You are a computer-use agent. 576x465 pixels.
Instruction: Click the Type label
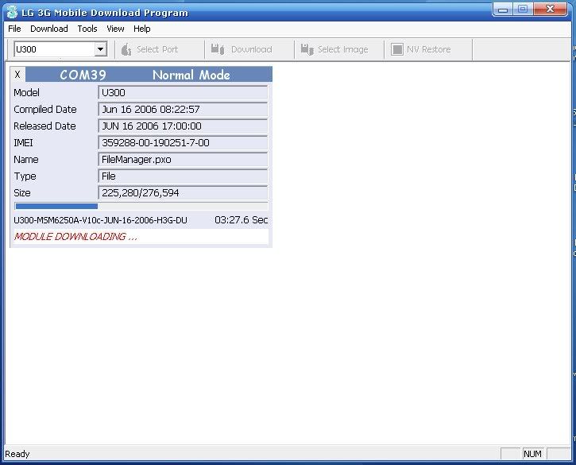pyautogui.click(x=25, y=176)
